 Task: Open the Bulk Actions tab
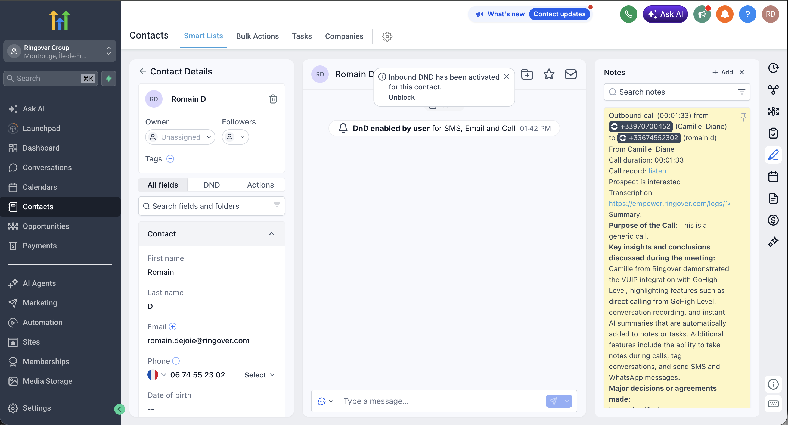pyautogui.click(x=257, y=36)
